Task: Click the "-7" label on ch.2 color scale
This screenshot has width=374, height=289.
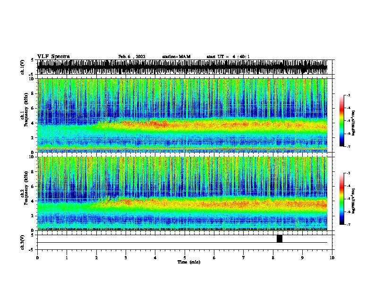Action: click(348, 224)
